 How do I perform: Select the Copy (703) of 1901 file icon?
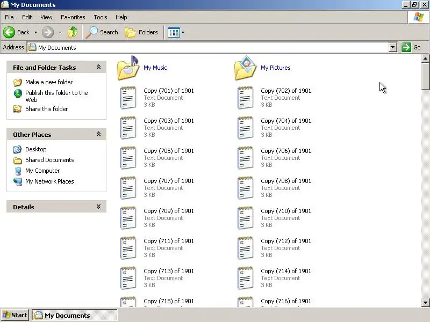pyautogui.click(x=128, y=128)
